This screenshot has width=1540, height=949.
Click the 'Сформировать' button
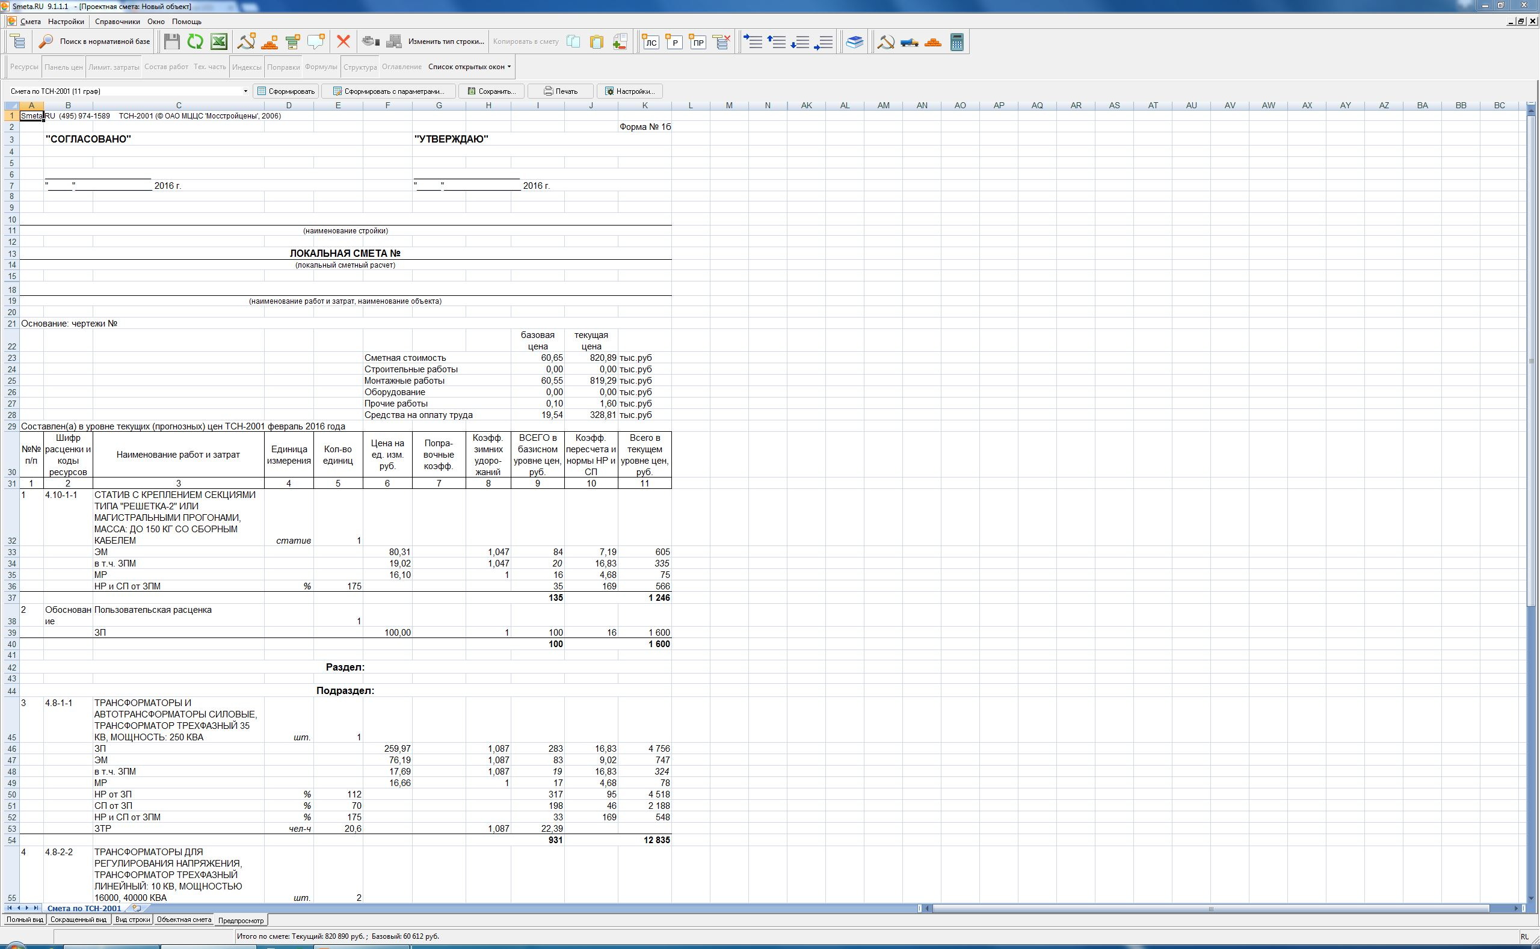pyautogui.click(x=286, y=91)
